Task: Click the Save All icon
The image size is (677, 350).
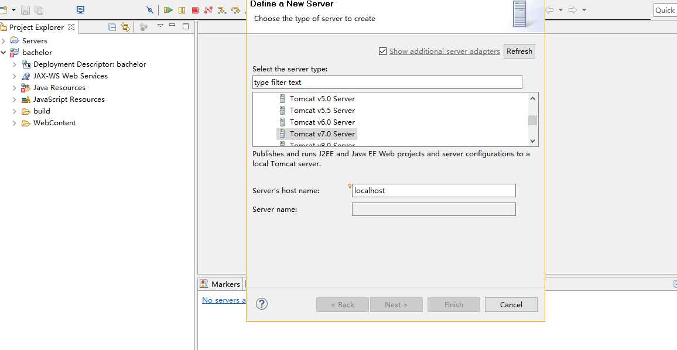Action: (39, 9)
